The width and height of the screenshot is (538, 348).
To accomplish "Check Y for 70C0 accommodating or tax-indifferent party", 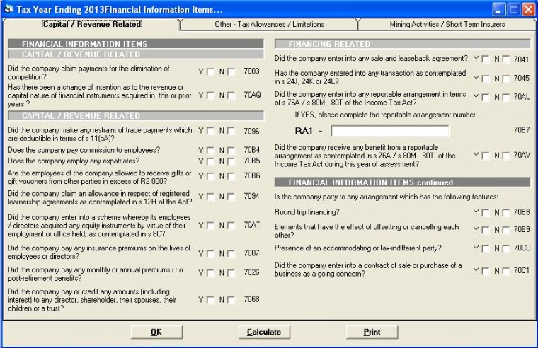I will coord(486,248).
